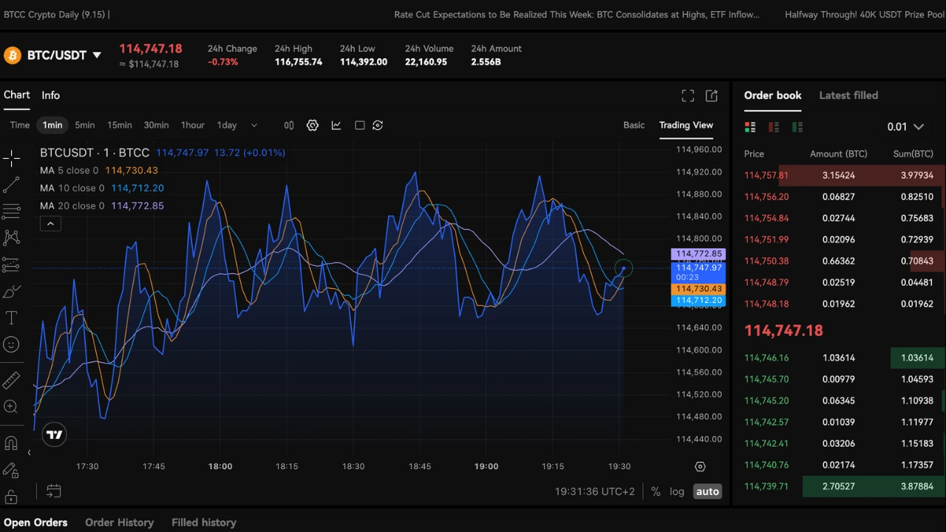Screen dimensions: 946x532
Task: Open the emoji icons tool
Action: coord(11,344)
